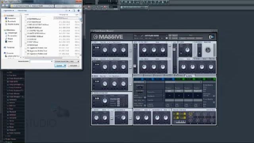Screen dimensions: 254x143
Task: Open the file type filter combo box
Action: [67, 62]
